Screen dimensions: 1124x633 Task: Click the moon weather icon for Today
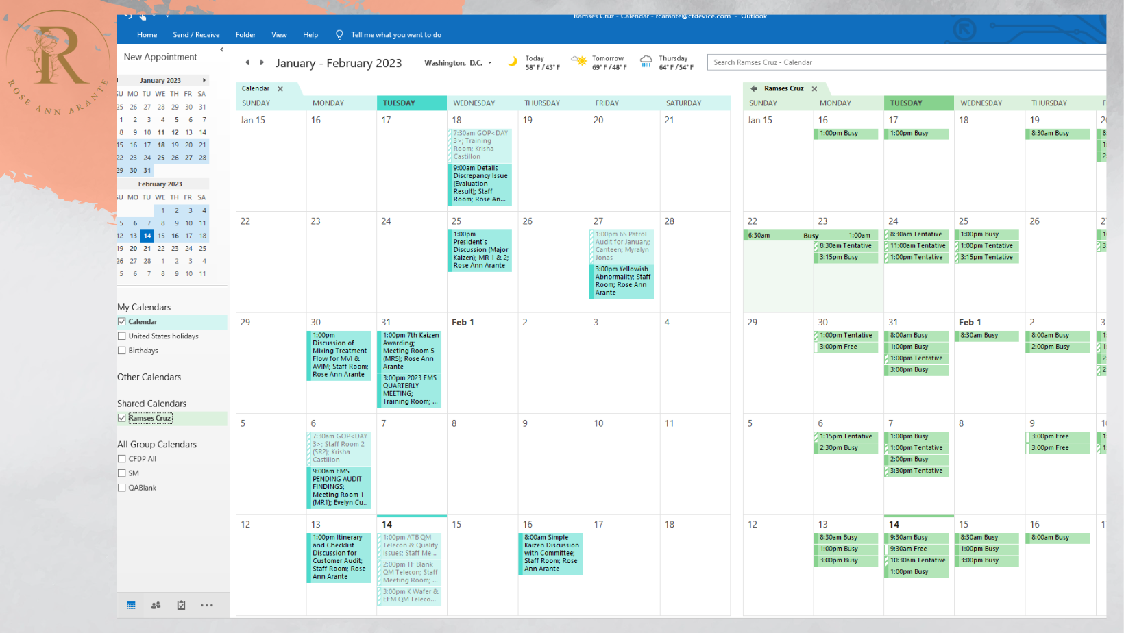(x=512, y=62)
